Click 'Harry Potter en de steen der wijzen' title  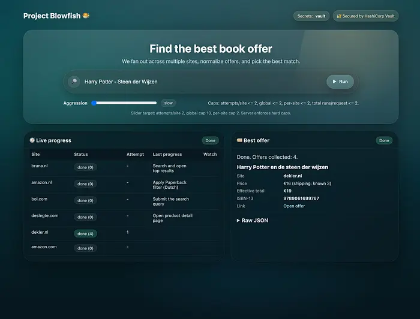coord(283,167)
